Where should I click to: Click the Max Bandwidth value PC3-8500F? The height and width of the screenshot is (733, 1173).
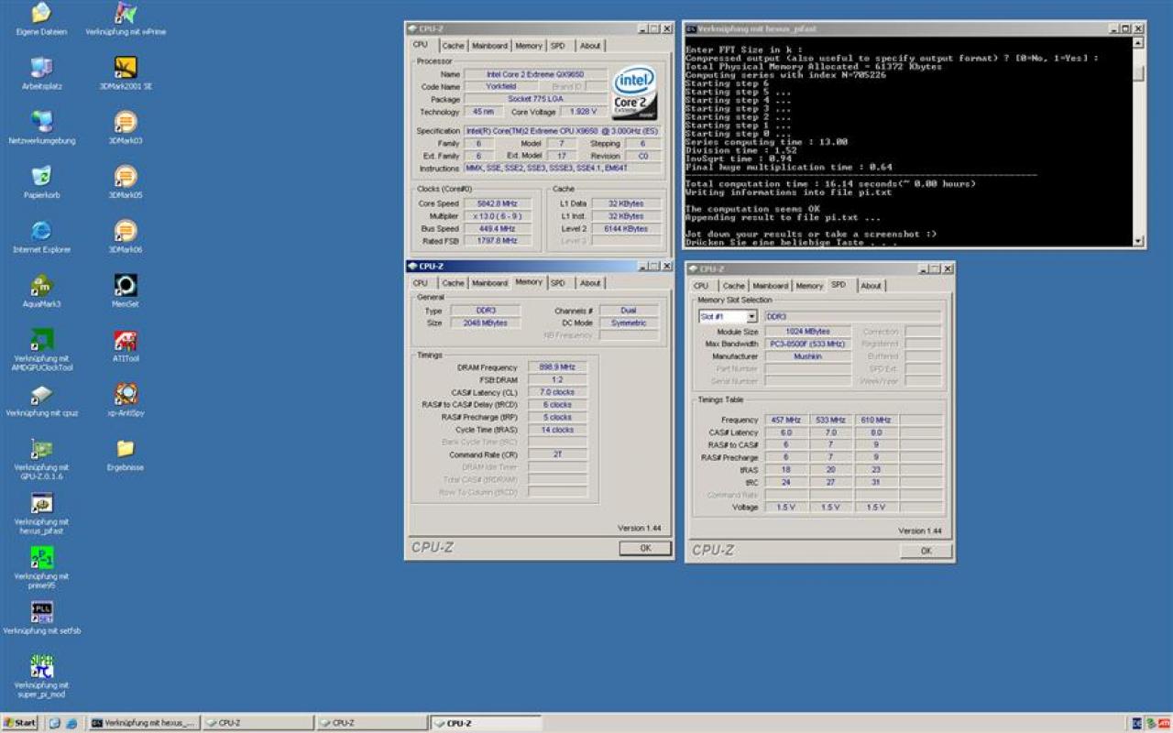(807, 344)
